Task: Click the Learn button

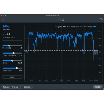Action: pyautogui.click(x=12, y=77)
